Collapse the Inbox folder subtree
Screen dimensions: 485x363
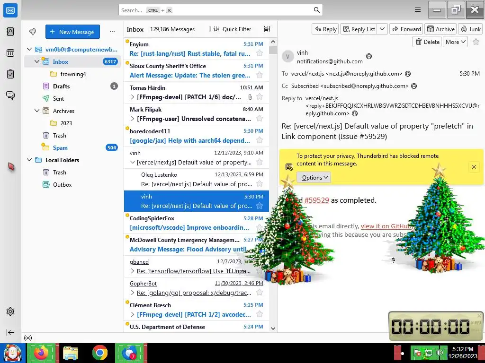(x=37, y=61)
